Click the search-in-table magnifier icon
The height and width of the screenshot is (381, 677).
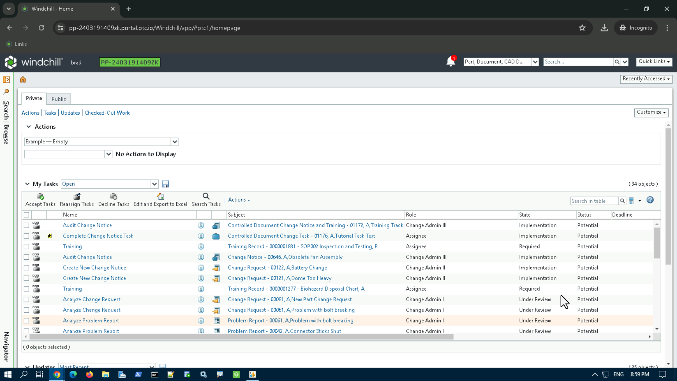[622, 201]
